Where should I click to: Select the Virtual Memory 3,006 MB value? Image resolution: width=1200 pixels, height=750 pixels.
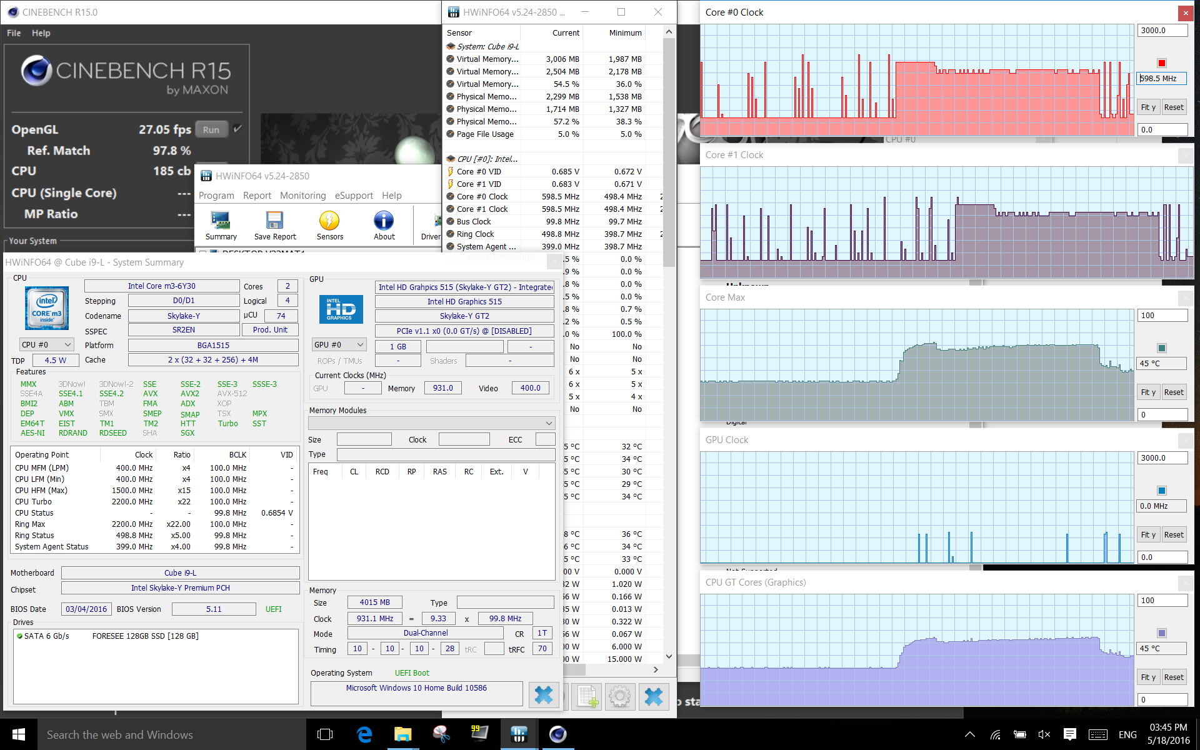coord(562,59)
